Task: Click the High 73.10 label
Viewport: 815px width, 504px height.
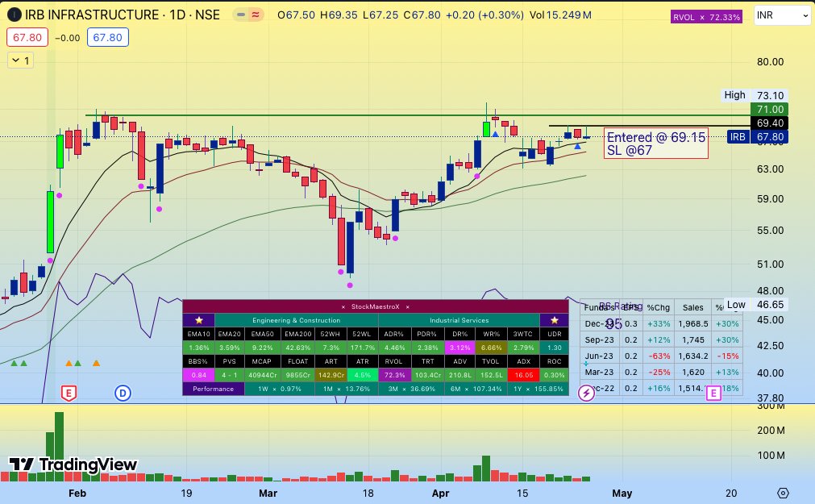Action: [x=754, y=95]
